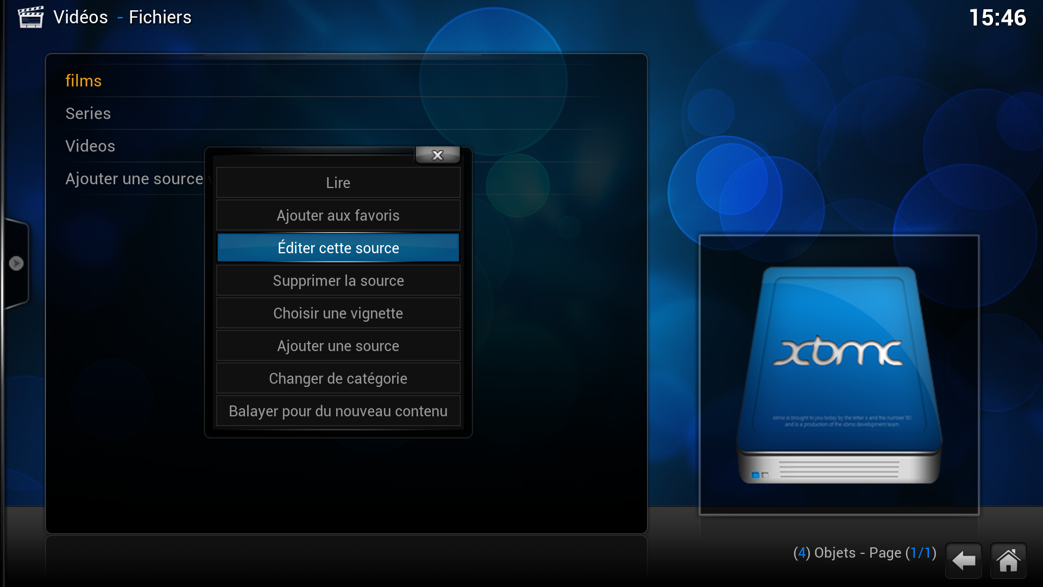The image size is (1043, 587).
Task: Click the back arrow button
Action: click(x=964, y=560)
